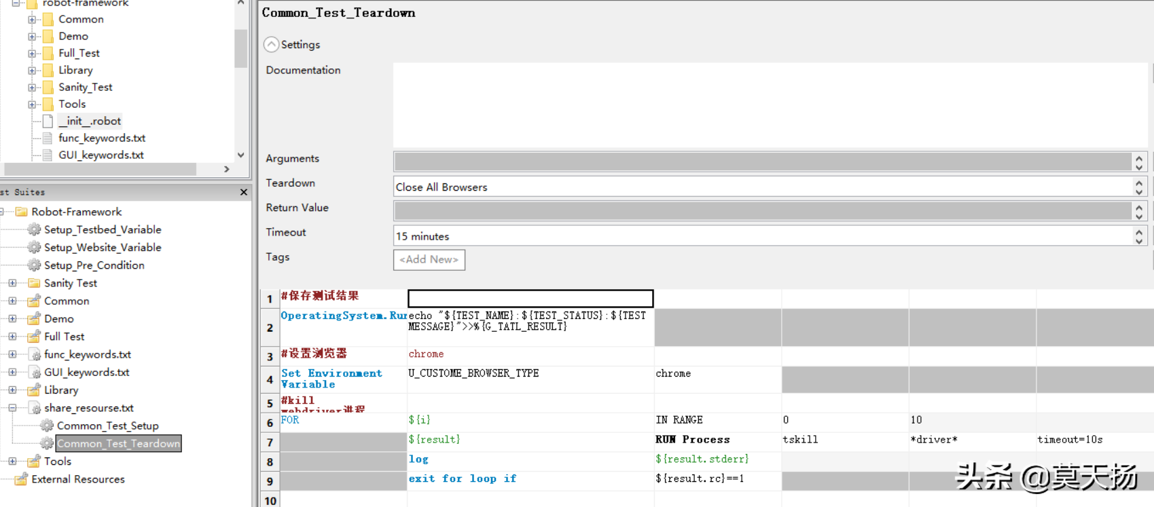Select the Common folder icon in file tree

tap(48, 19)
